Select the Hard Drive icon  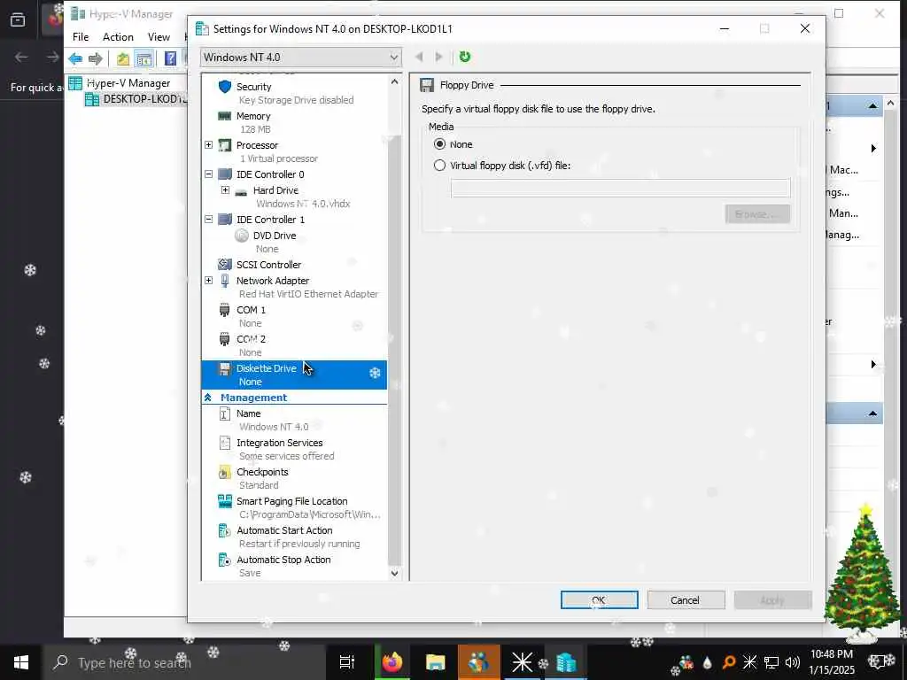[241, 191]
